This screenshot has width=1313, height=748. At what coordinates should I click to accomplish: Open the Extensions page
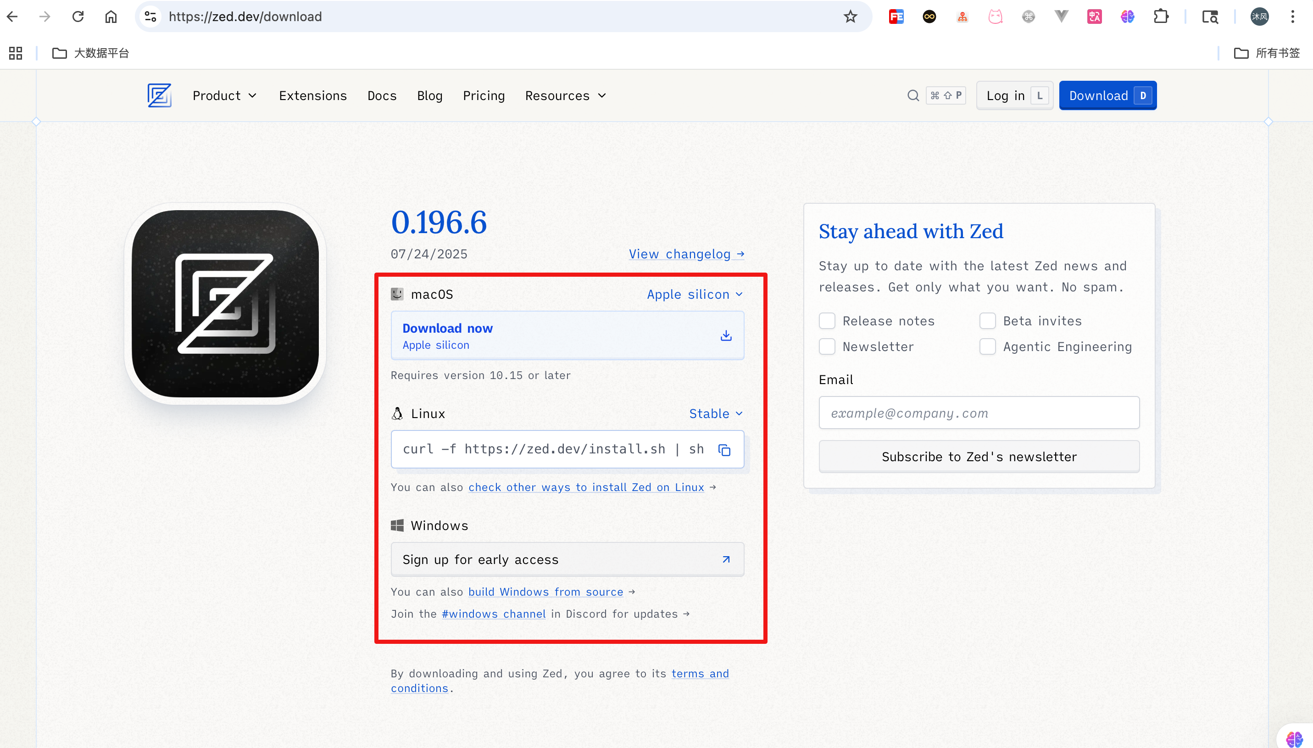(x=313, y=95)
